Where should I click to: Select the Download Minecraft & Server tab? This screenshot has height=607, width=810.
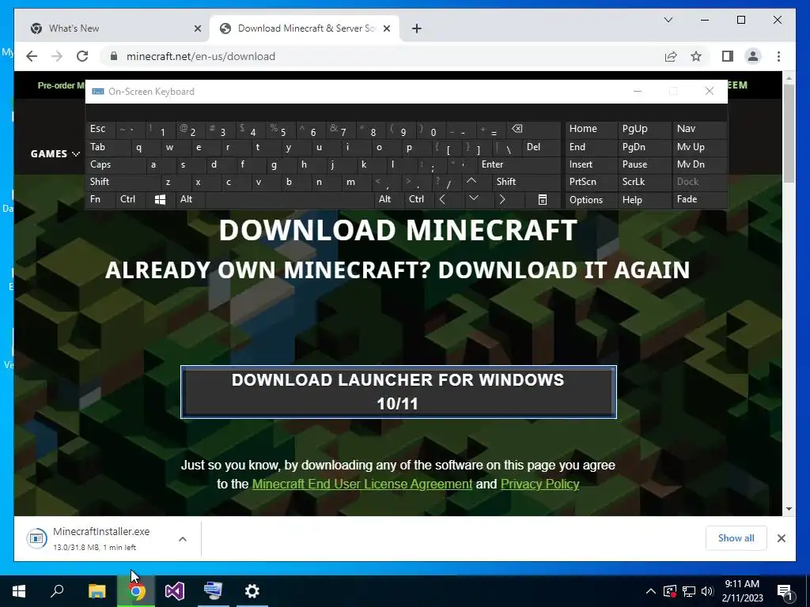(x=305, y=28)
